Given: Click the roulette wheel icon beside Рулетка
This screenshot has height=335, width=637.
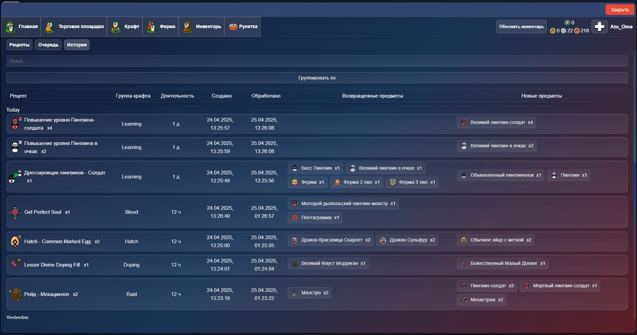Looking at the screenshot, I should click(x=233, y=27).
